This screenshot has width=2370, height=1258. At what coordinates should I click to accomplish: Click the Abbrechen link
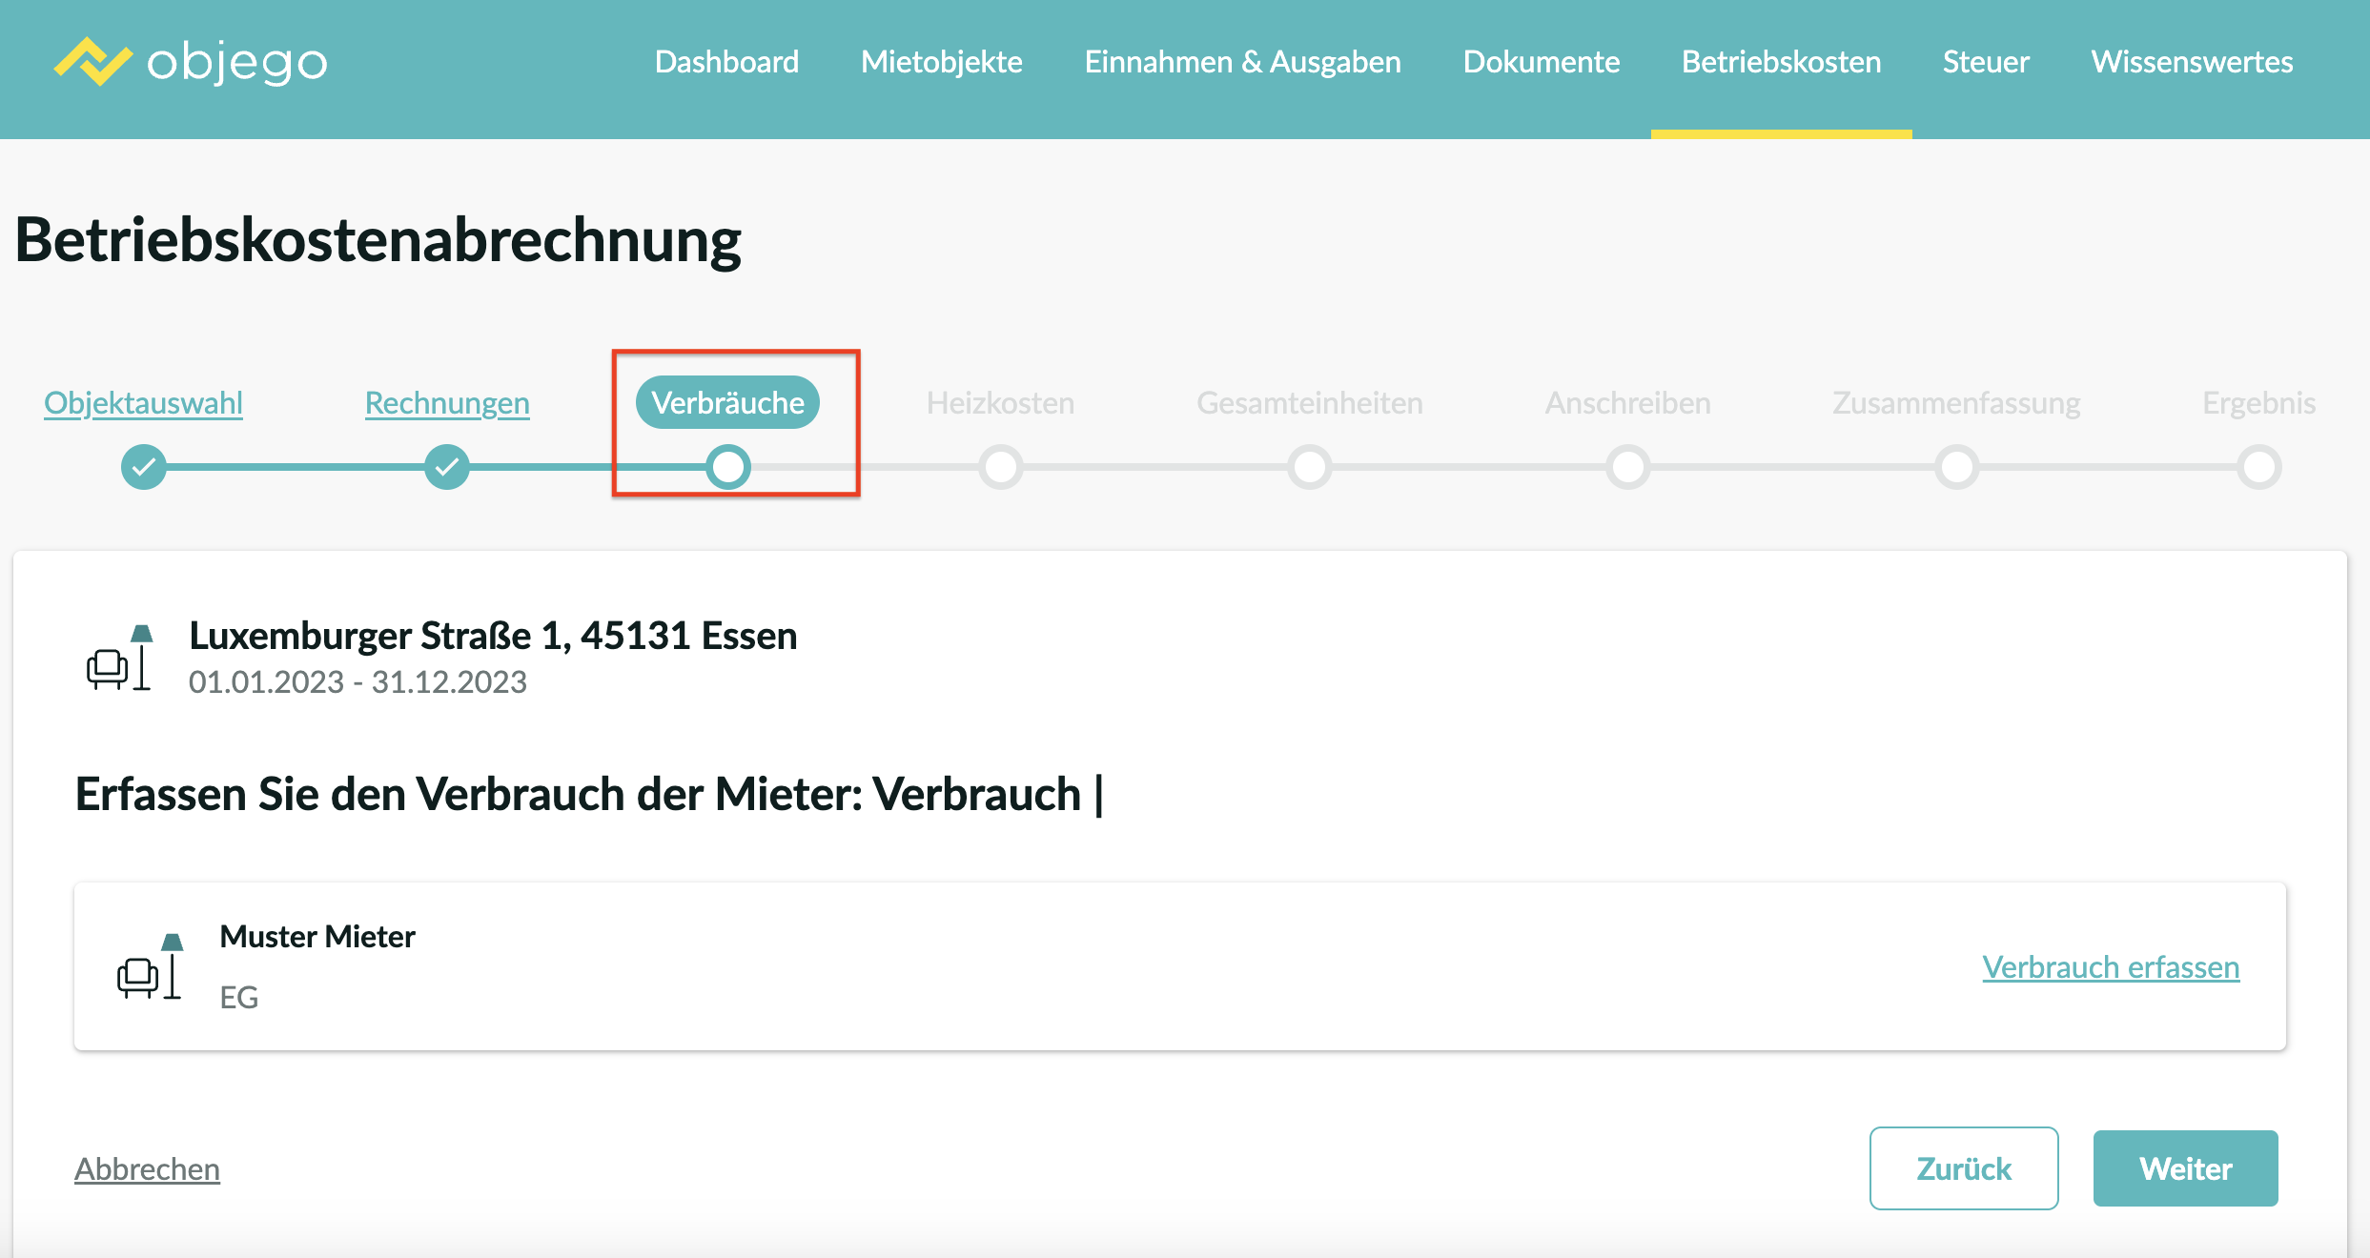[147, 1169]
